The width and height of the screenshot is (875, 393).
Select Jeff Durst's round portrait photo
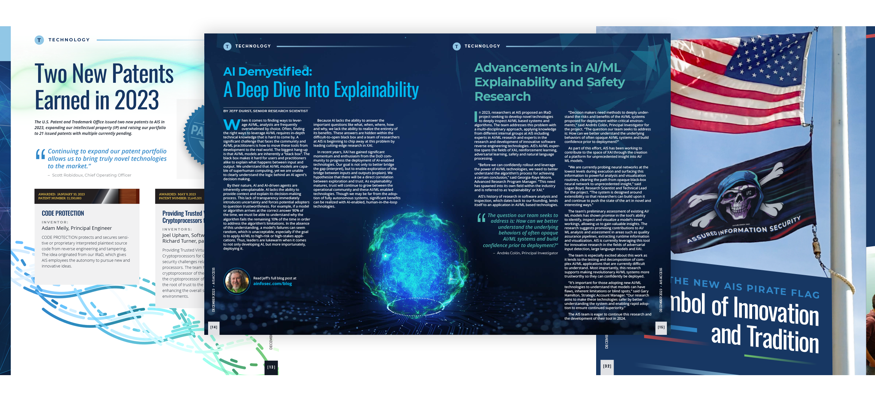pyautogui.click(x=237, y=281)
